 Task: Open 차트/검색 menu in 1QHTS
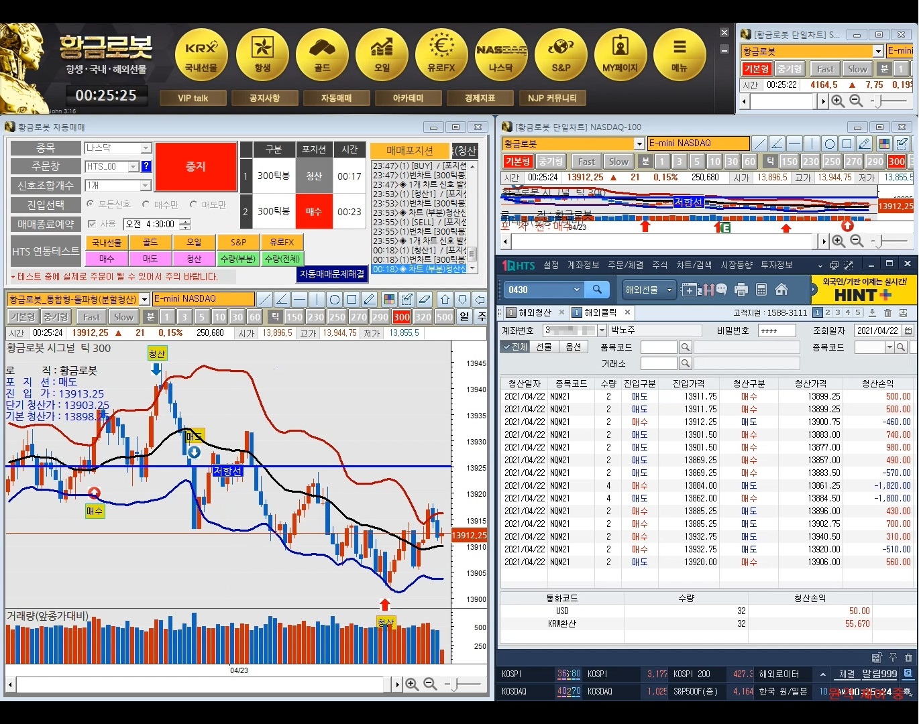pyautogui.click(x=694, y=265)
